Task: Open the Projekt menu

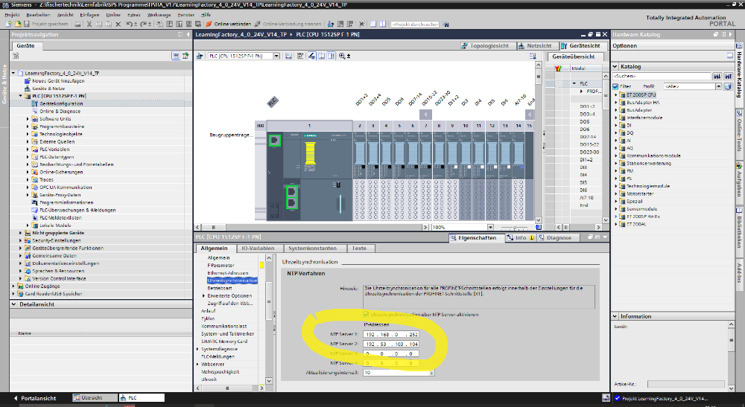Action: pyautogui.click(x=12, y=15)
